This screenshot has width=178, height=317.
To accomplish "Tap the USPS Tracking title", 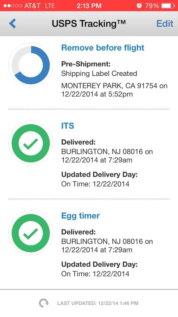I will pyautogui.click(x=89, y=24).
